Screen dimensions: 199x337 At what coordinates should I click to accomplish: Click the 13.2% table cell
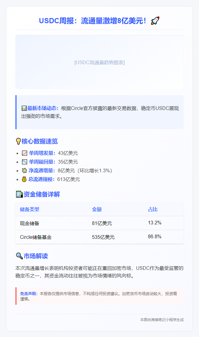point(155,223)
